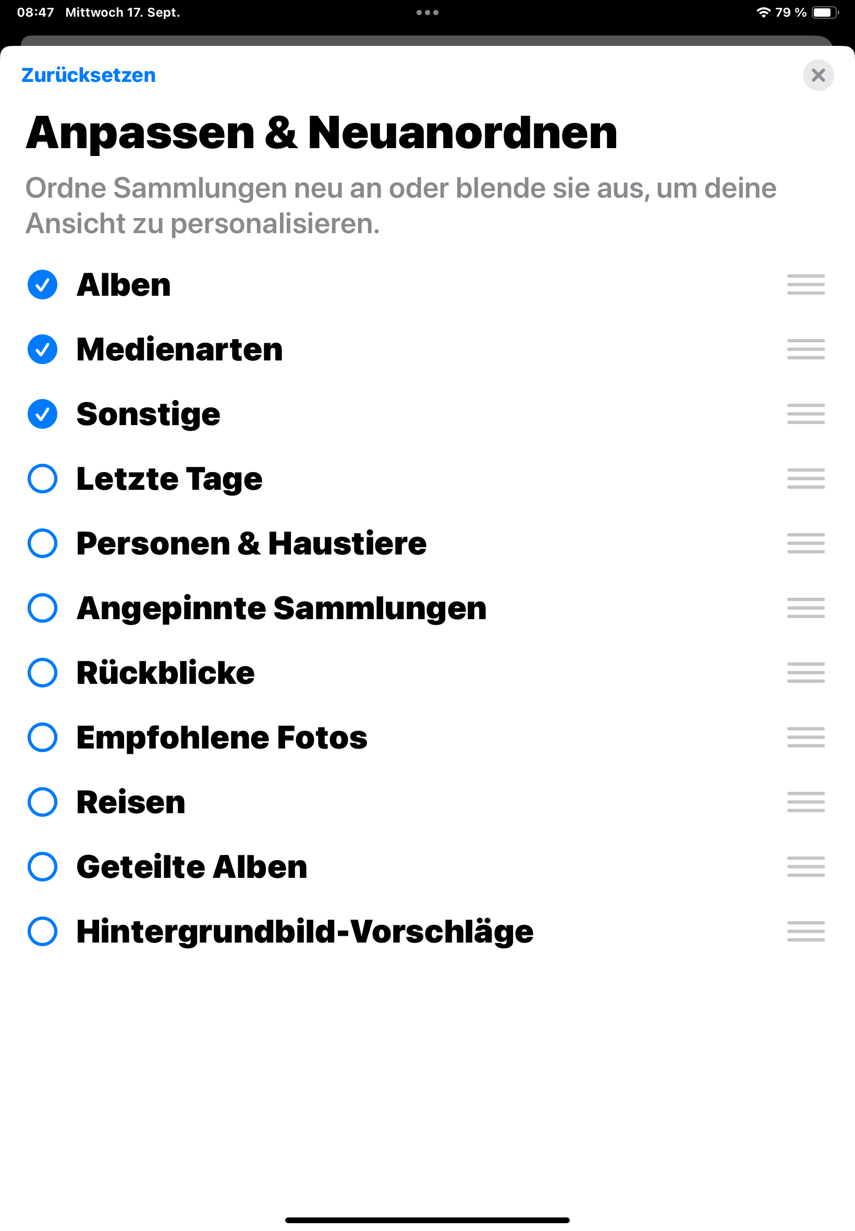855x1231 pixels.
Task: Tap the drag handle for Rückblicke
Action: pos(805,672)
